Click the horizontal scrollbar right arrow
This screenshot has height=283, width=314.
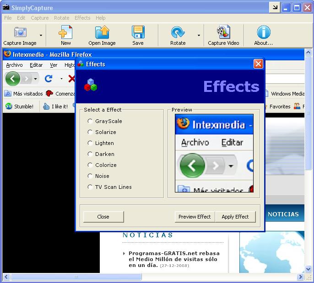click(300, 277)
